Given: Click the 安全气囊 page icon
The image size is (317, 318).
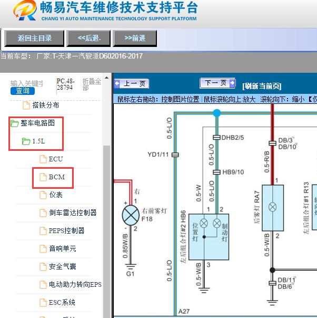Looking at the screenshot, I should (43, 267).
